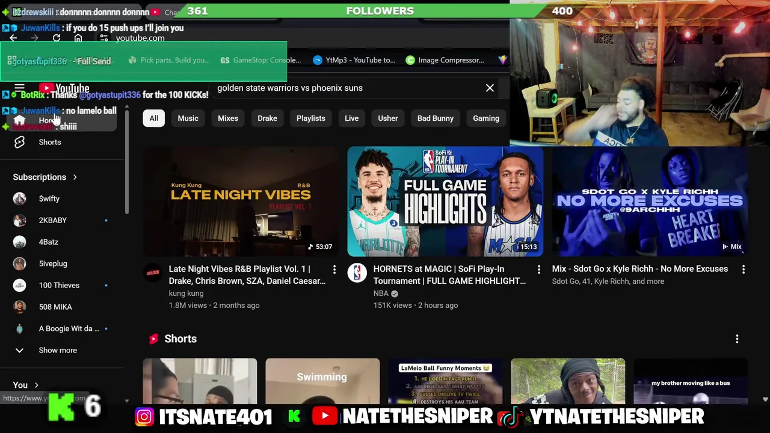Expand the You section chevron

click(x=37, y=385)
